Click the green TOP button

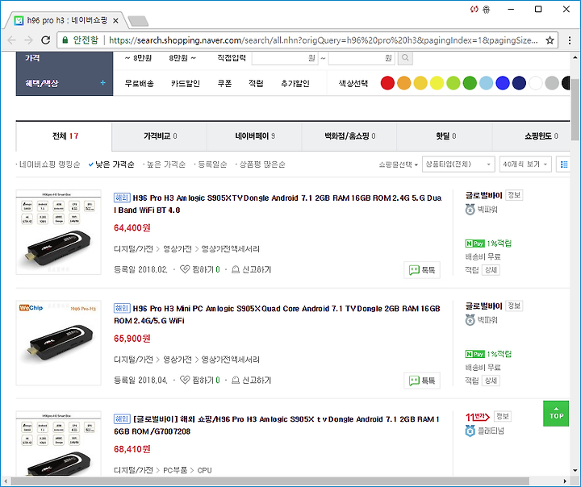point(556,414)
